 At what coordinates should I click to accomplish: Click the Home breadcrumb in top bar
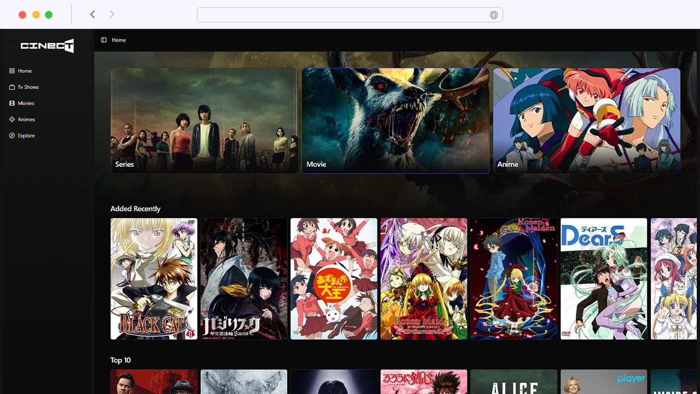click(x=119, y=40)
